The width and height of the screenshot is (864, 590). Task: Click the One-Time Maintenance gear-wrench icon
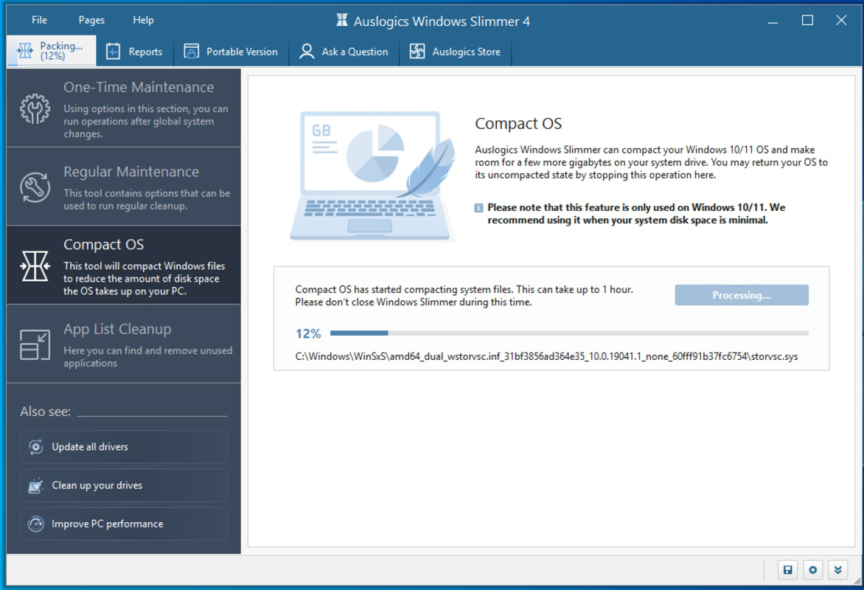tap(35, 108)
